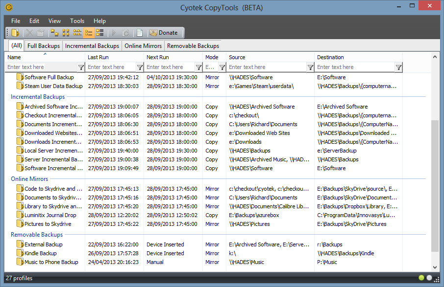Open the log document icon in toolbar
The width and height of the screenshot is (444, 287).
pyautogui.click(x=140, y=33)
